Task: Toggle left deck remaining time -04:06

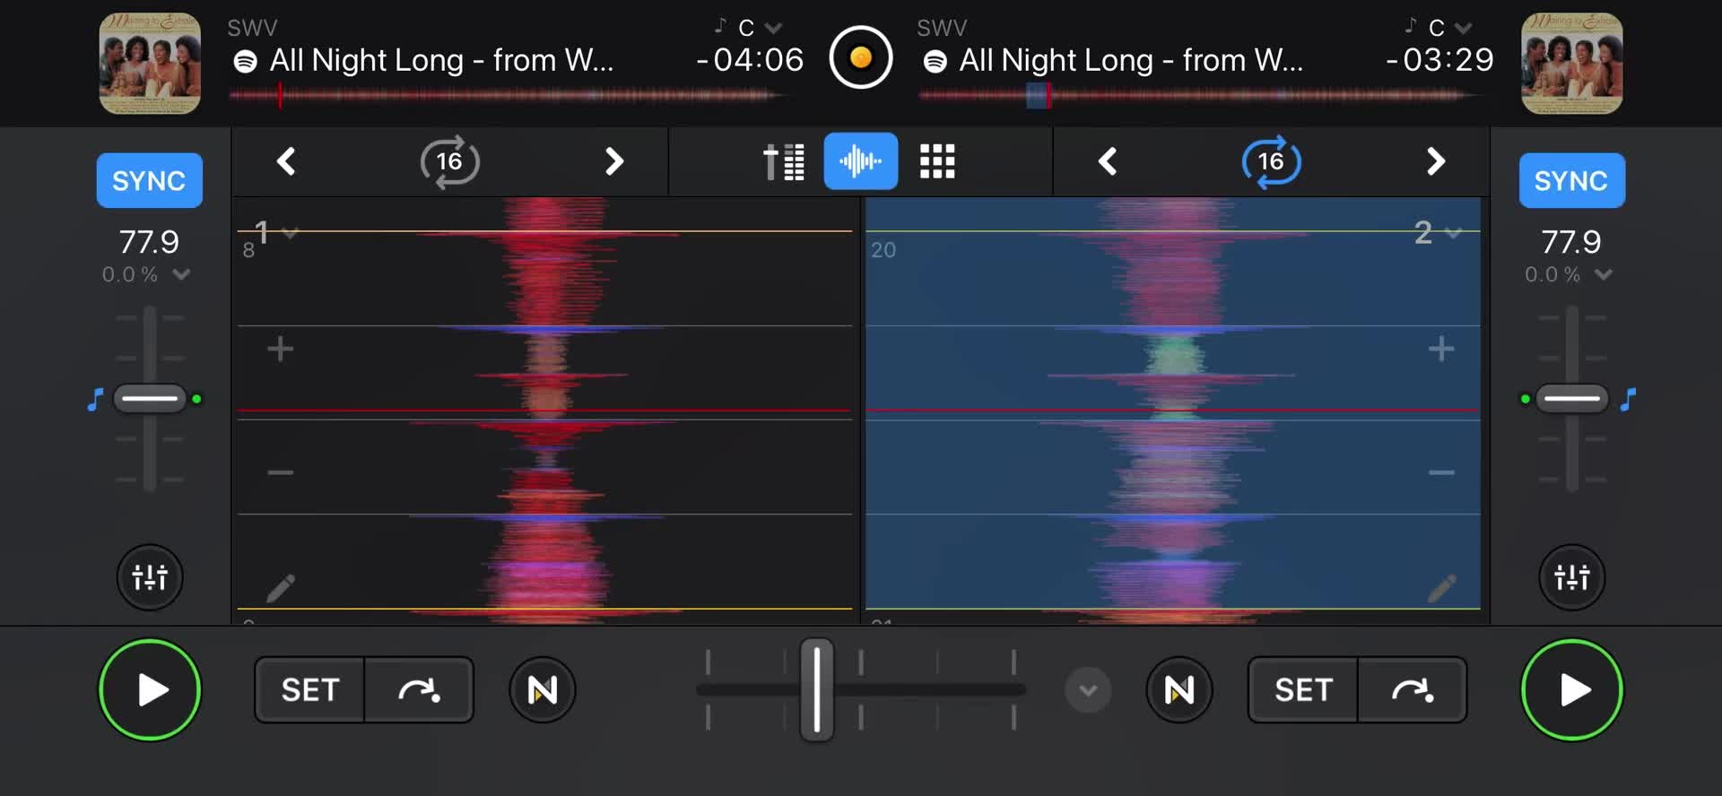Action: pos(750,60)
